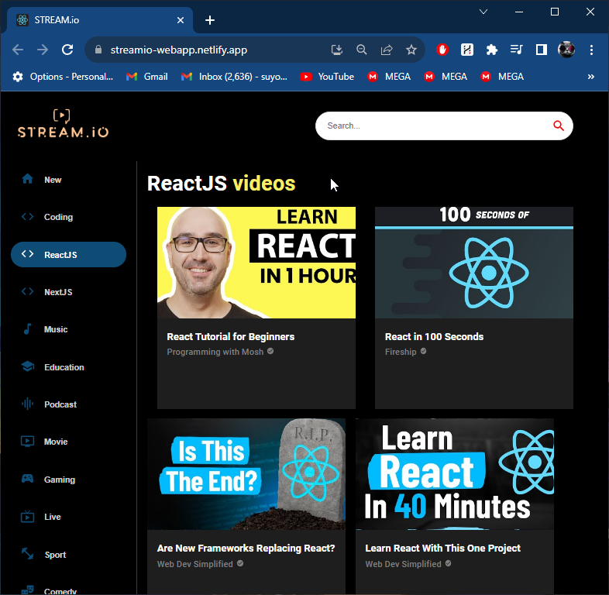Click the Sport icon
The height and width of the screenshot is (595, 609).
pos(27,553)
